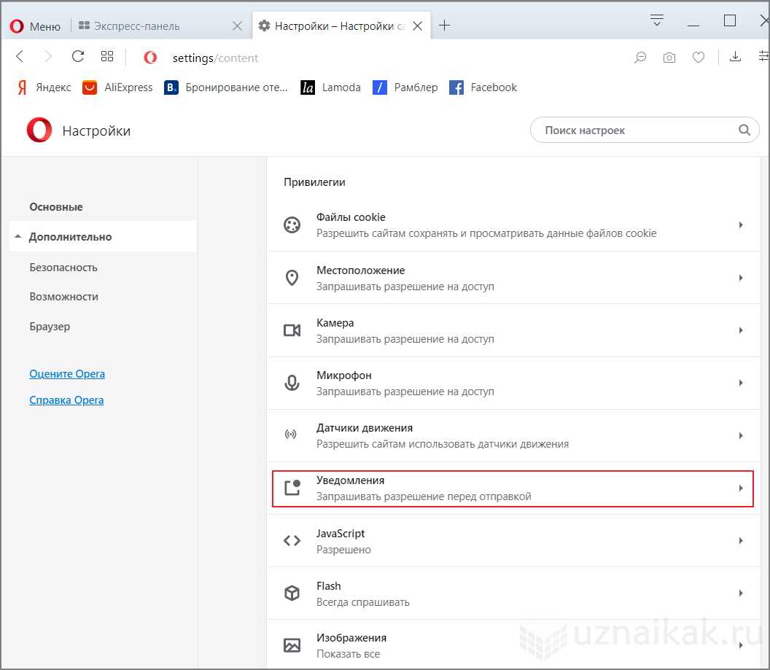Open a new tab with plus button

(x=445, y=26)
